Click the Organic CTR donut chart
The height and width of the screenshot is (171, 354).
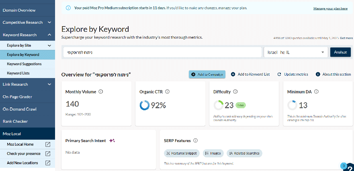[x=145, y=105]
